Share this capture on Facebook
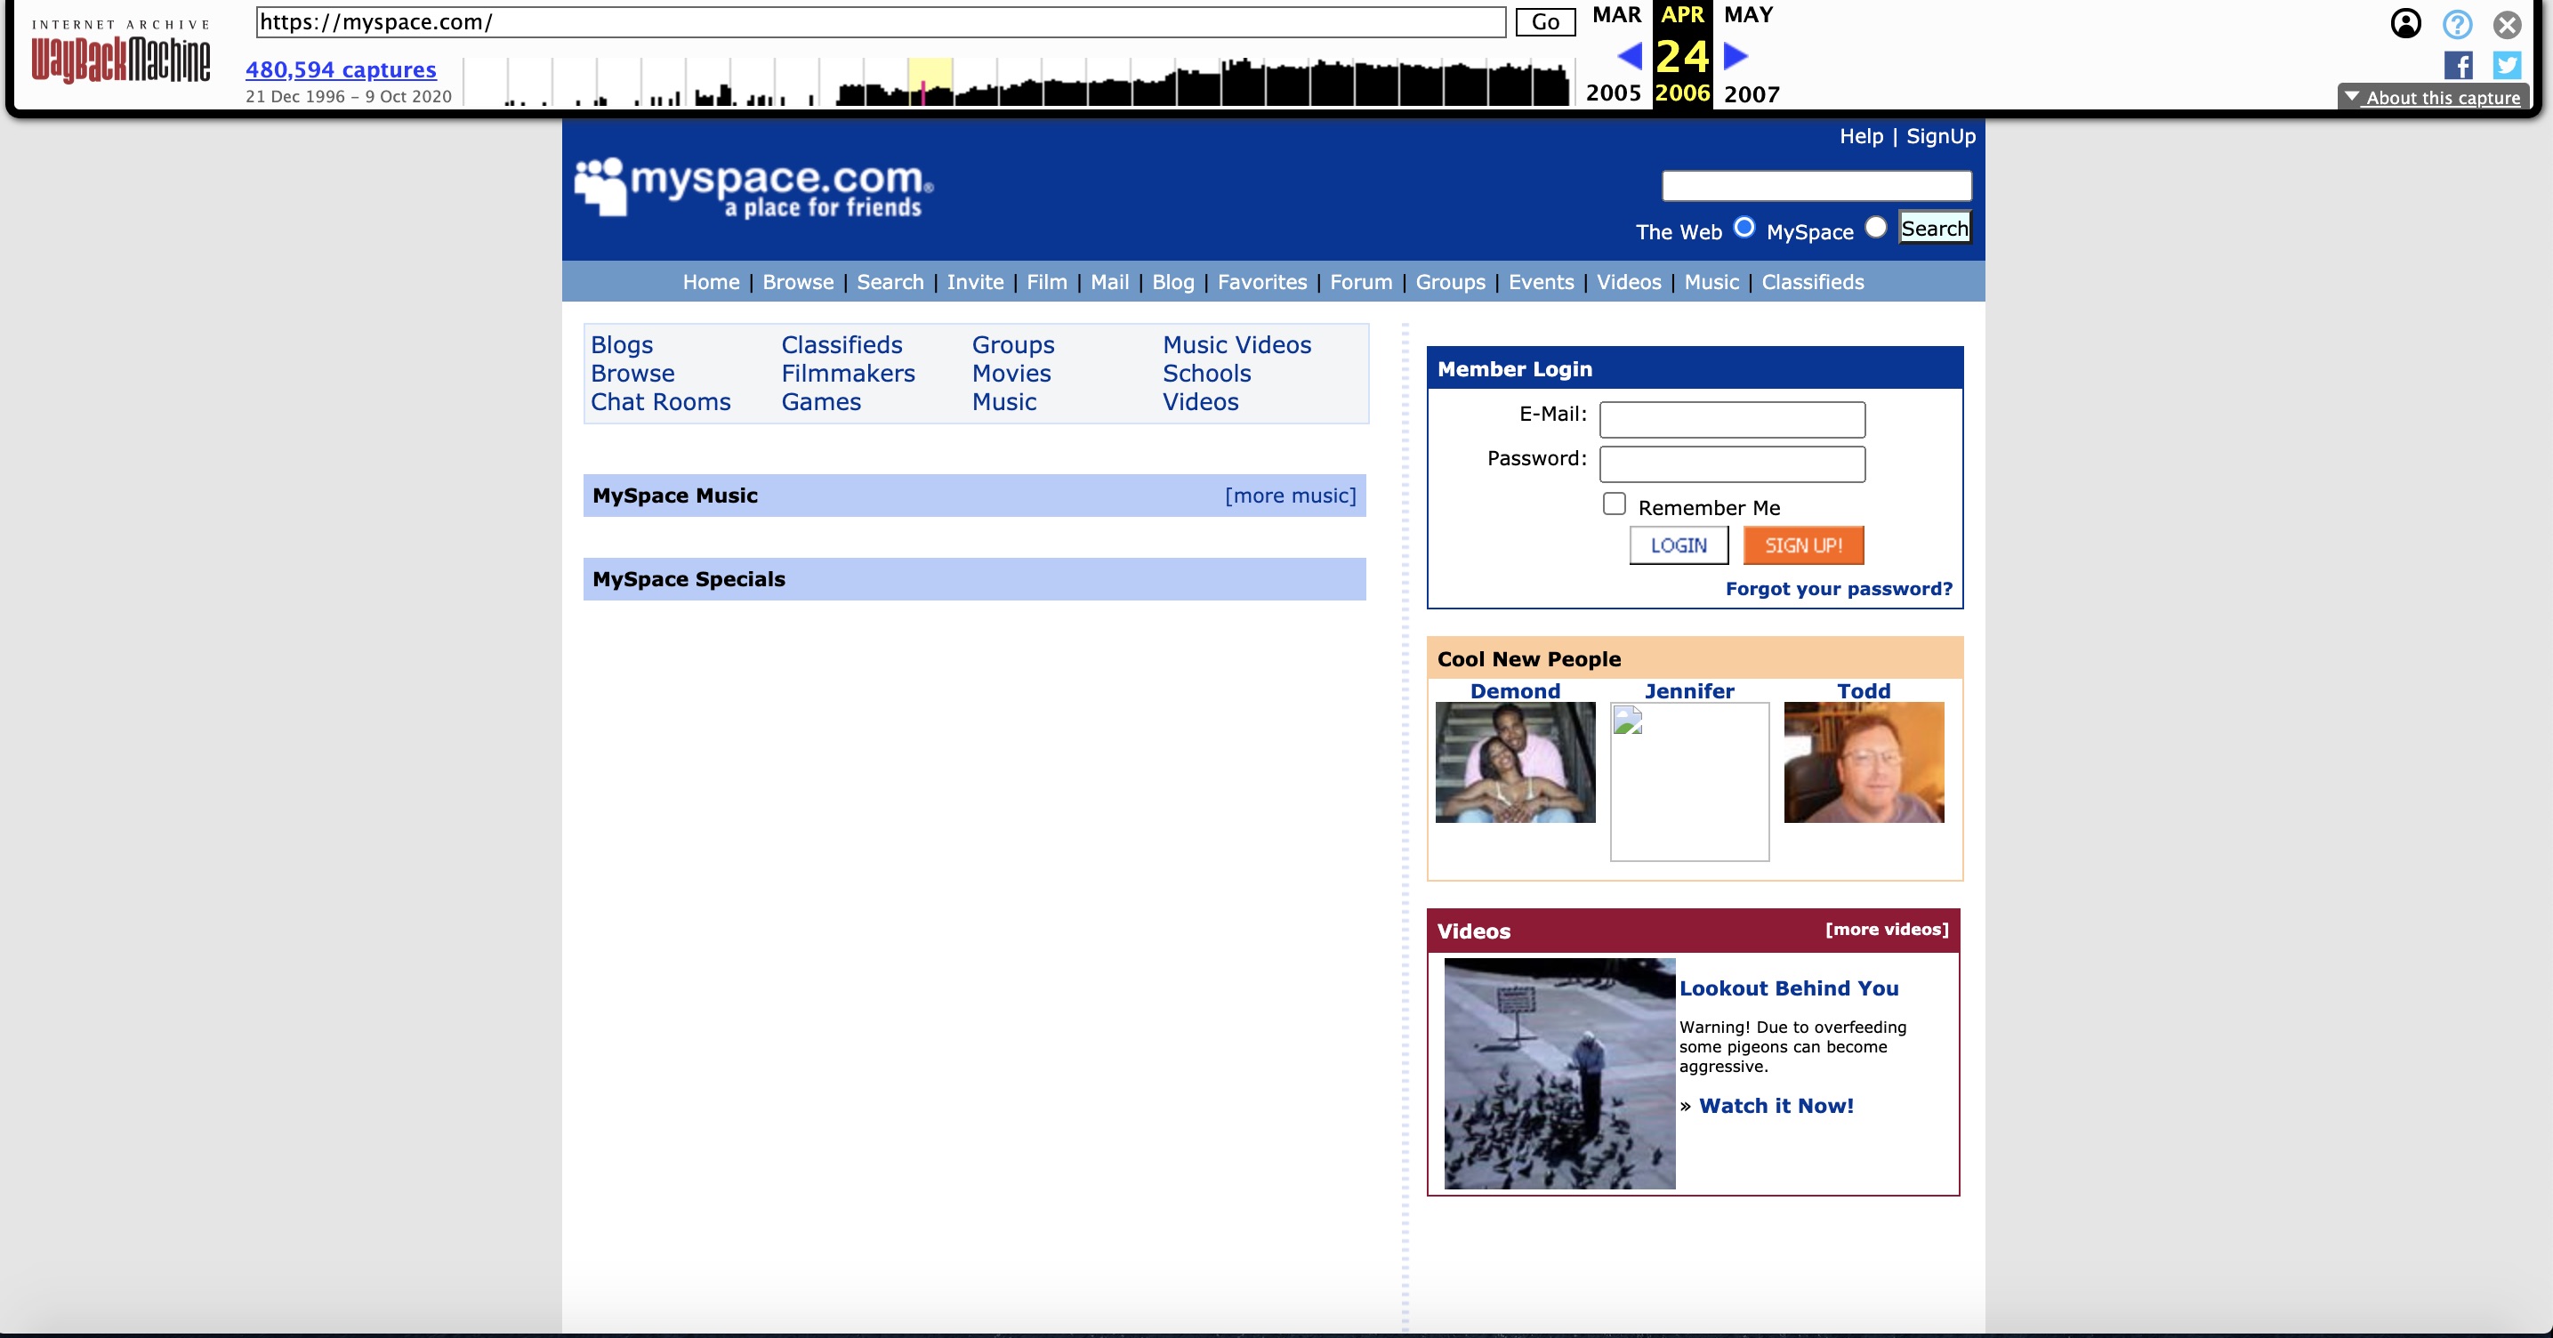This screenshot has width=2553, height=1338. tap(2459, 66)
